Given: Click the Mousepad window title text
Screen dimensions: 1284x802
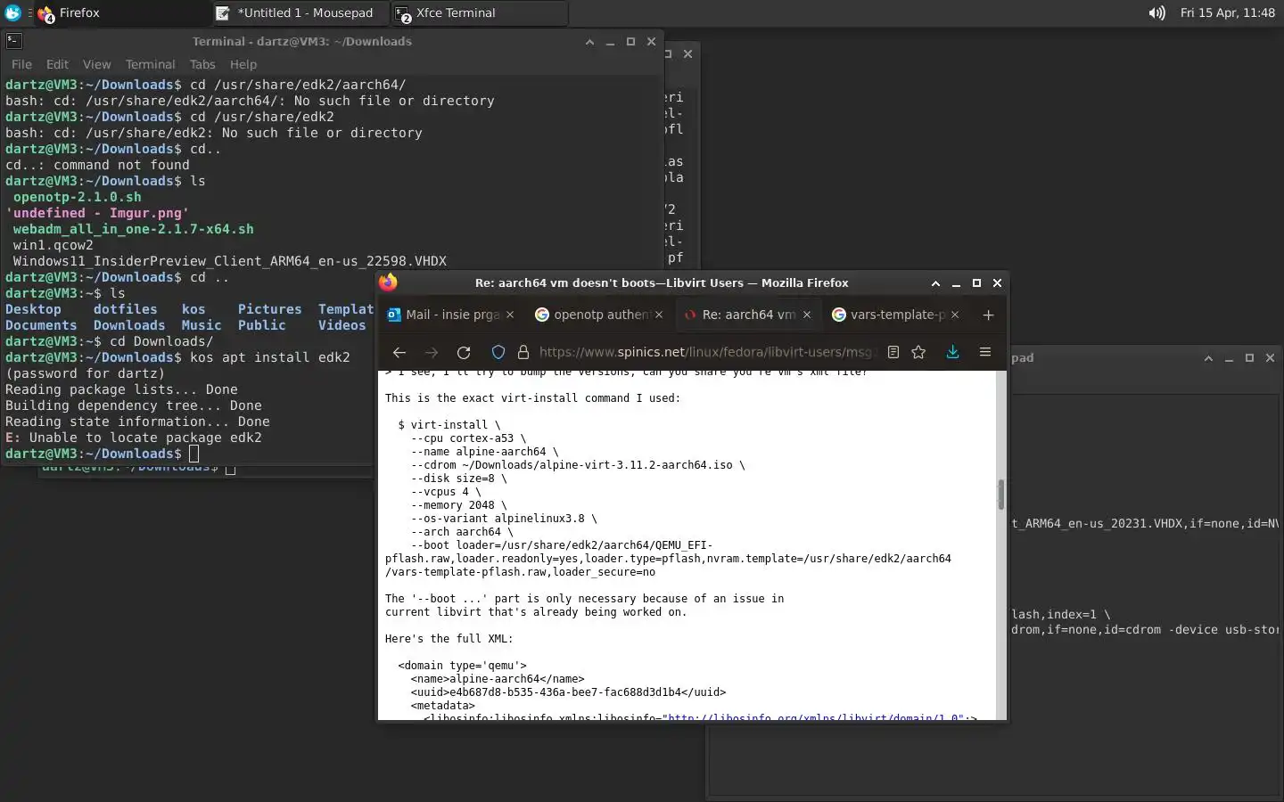Looking at the screenshot, I should coord(1022,358).
